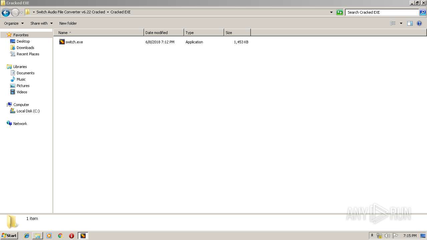This screenshot has width=427, height=240.
Task: Open the More view options dropdown
Action: (x=401, y=23)
